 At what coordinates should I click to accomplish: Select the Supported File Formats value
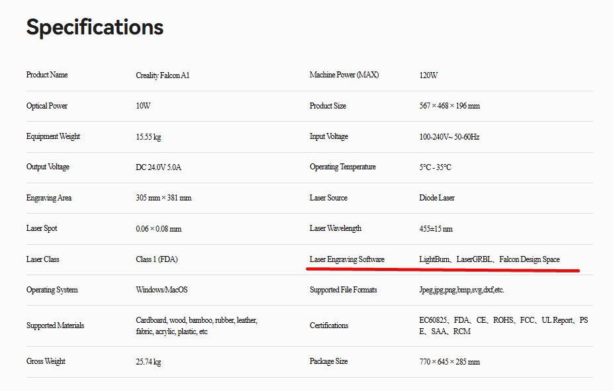pyautogui.click(x=461, y=290)
